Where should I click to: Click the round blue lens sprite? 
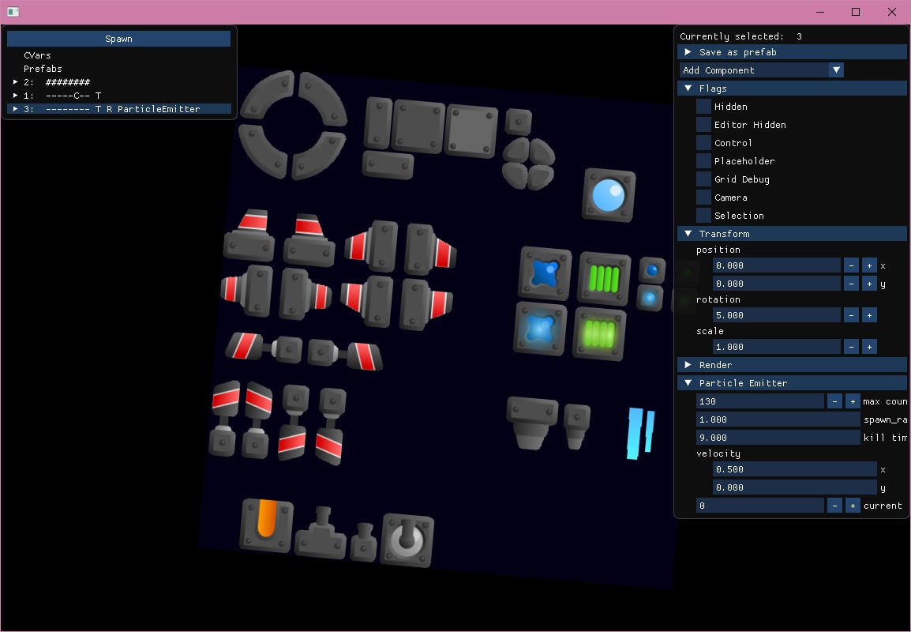click(609, 195)
